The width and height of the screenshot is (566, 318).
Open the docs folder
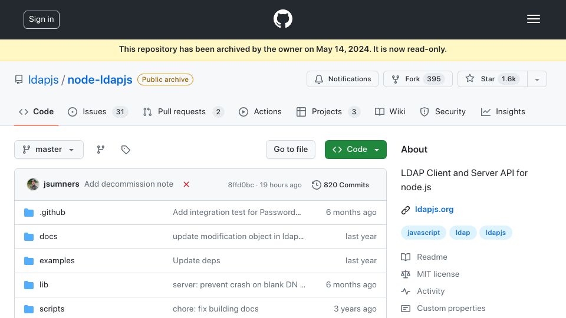coord(48,237)
